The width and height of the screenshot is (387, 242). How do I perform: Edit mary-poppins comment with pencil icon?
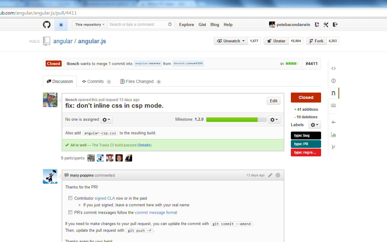[270, 175]
